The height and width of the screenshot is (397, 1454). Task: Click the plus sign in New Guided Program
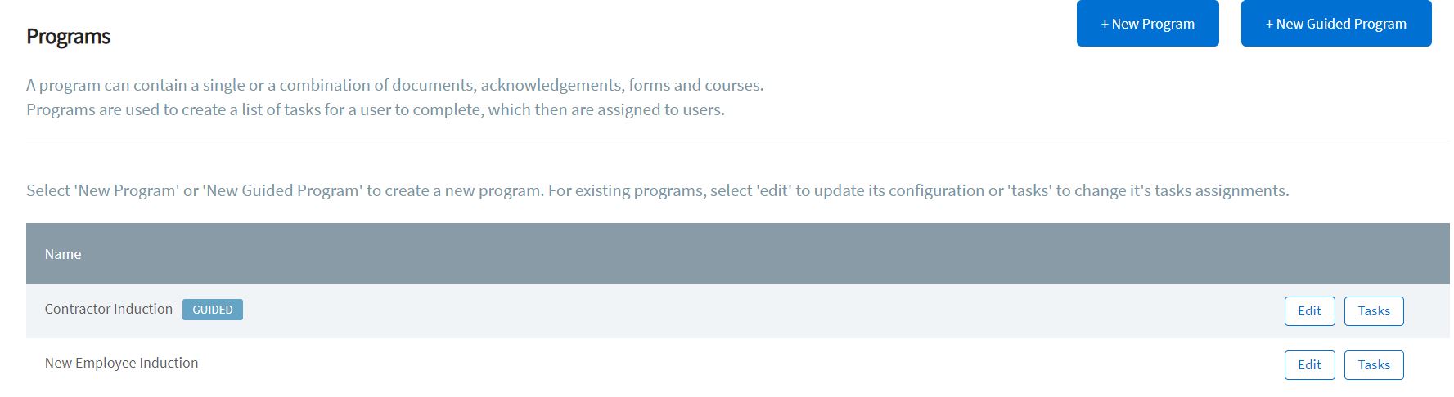click(x=1269, y=25)
